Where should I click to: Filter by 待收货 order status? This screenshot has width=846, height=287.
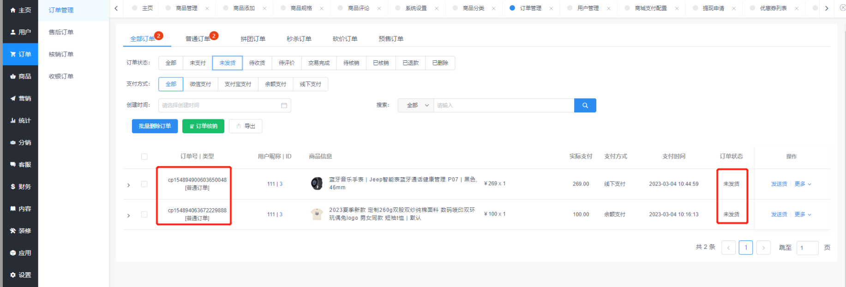[x=257, y=63]
